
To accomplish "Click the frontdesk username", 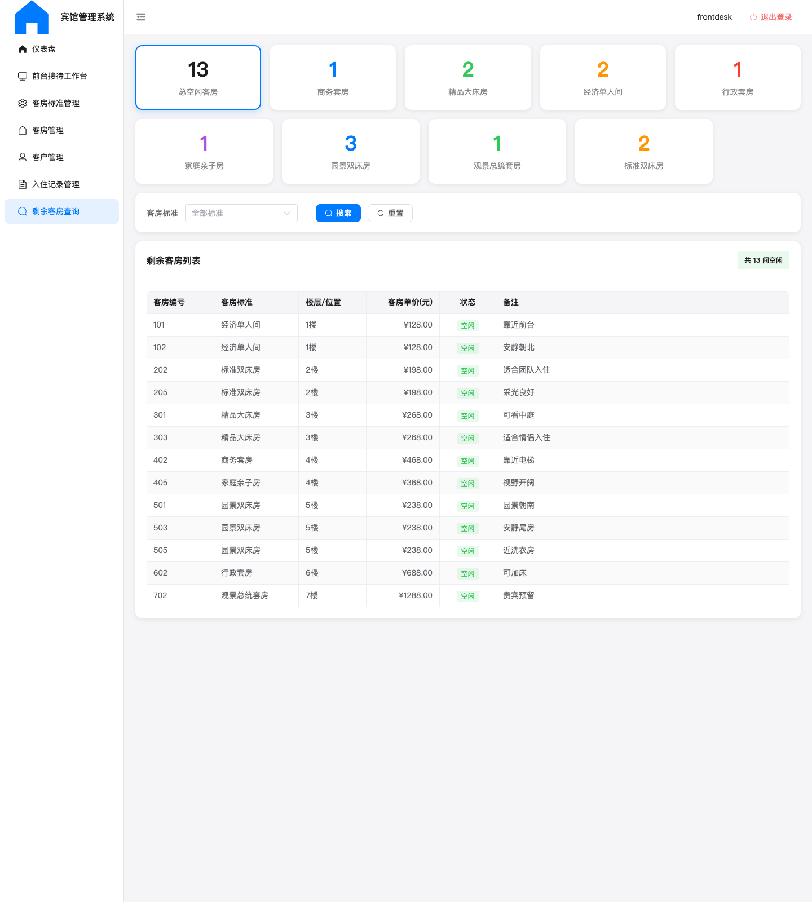I will point(714,17).
